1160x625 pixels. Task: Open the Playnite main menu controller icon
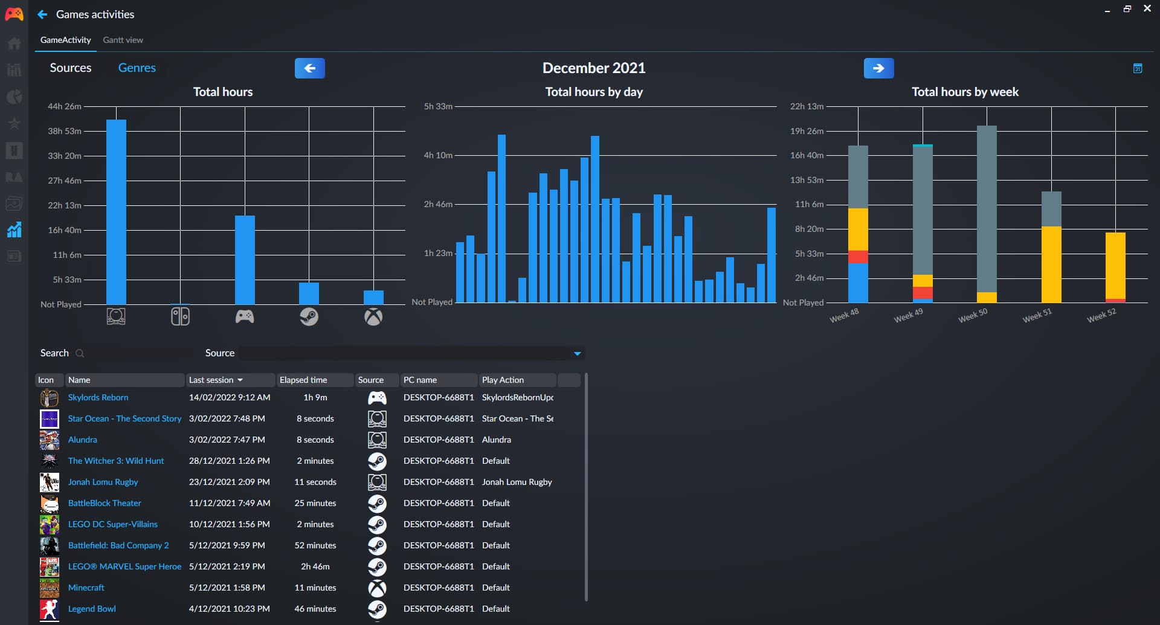pyautogui.click(x=14, y=14)
